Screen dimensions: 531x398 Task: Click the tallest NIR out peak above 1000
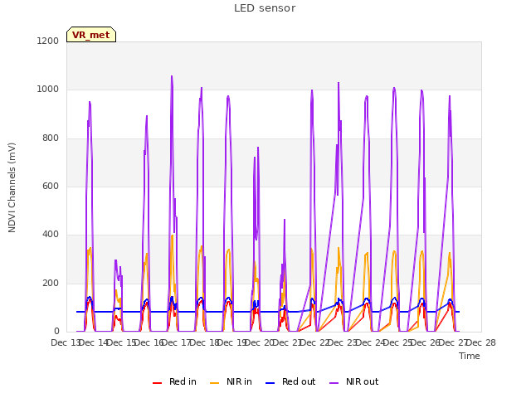click(172, 76)
